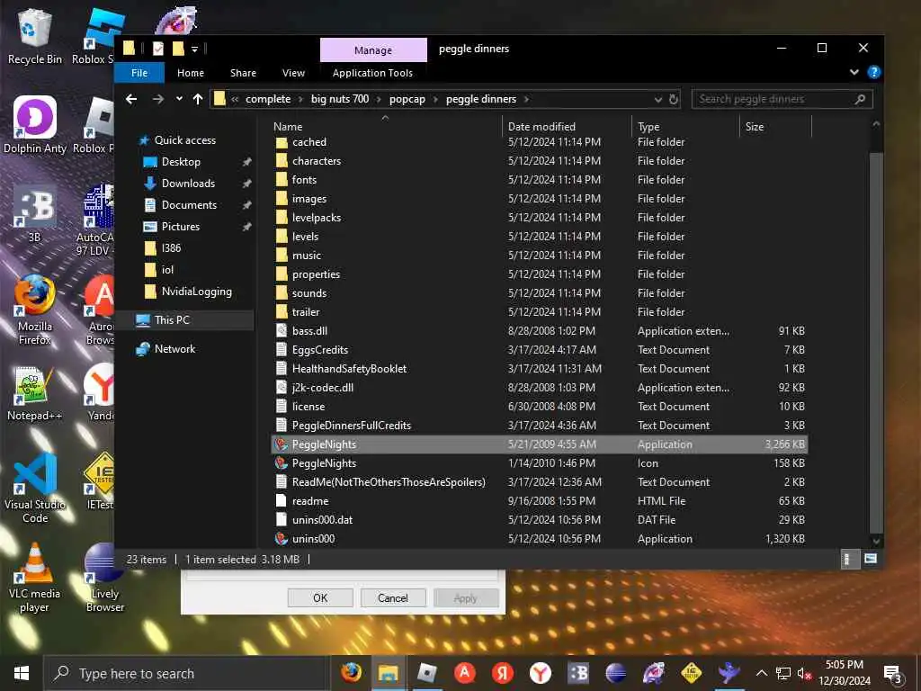Refresh the peggle dinners folder

(x=674, y=99)
